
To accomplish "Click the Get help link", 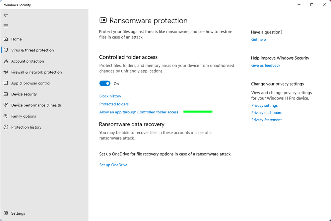I will coord(258,39).
